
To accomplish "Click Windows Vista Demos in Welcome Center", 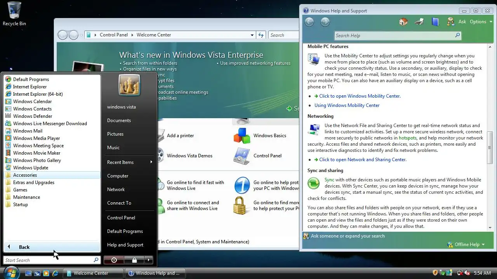I will (189, 156).
